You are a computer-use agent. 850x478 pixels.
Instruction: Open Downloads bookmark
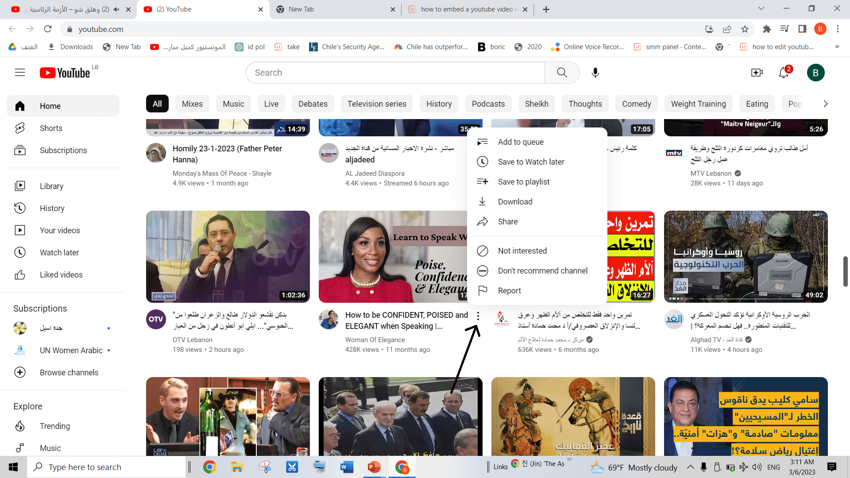pos(71,47)
